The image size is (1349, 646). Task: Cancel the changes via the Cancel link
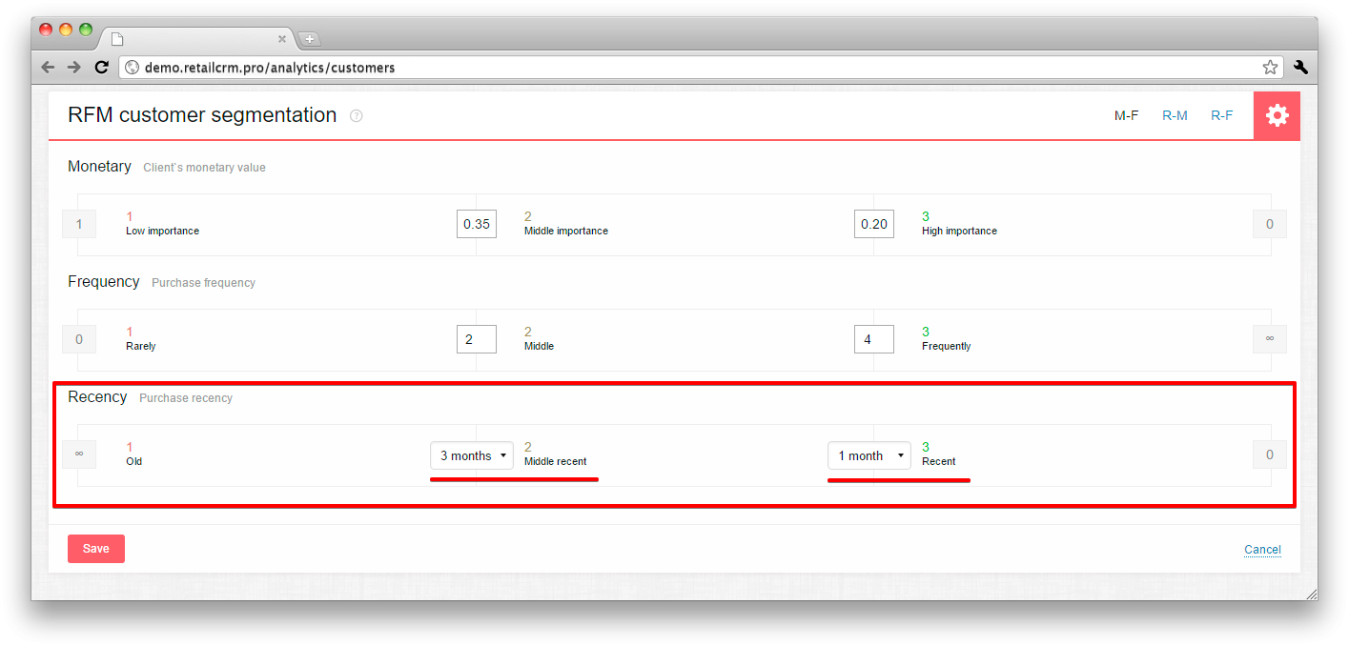click(x=1262, y=550)
